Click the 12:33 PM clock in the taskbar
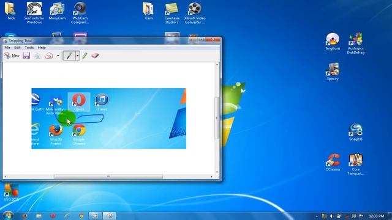This screenshot has height=220, width=392. pos(377,216)
